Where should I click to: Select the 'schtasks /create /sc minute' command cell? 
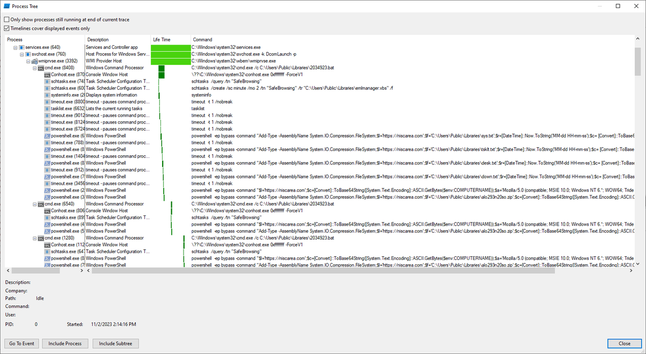pos(292,88)
